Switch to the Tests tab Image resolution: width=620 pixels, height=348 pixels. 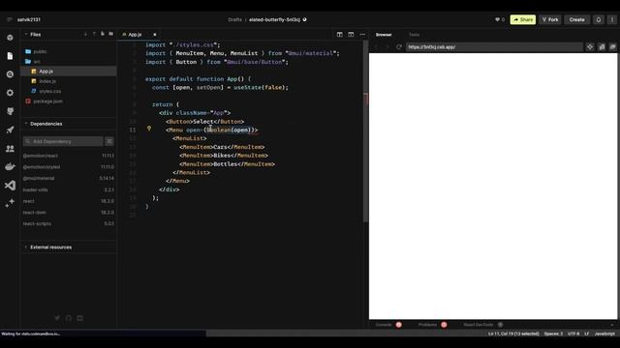pos(414,35)
